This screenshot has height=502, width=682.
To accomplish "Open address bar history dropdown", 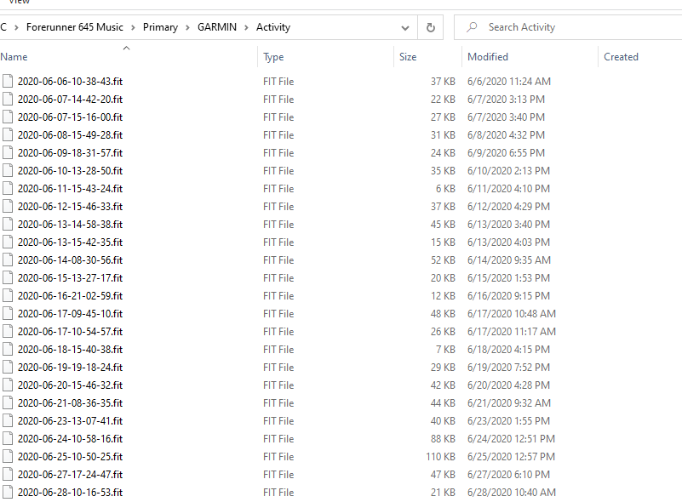I will coord(404,27).
